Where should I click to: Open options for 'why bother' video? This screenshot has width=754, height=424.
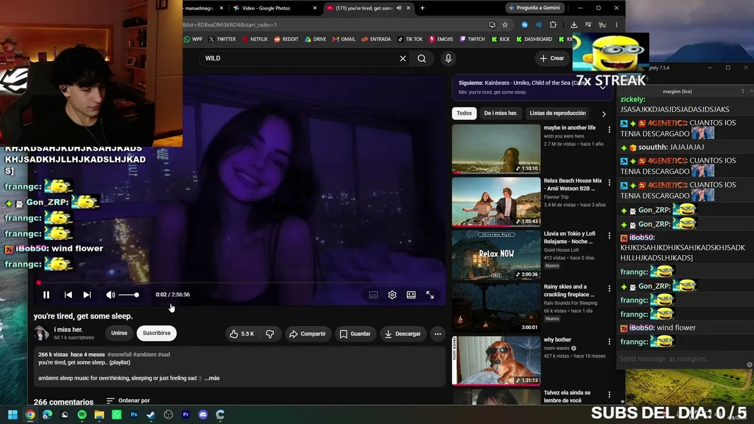[x=609, y=342]
